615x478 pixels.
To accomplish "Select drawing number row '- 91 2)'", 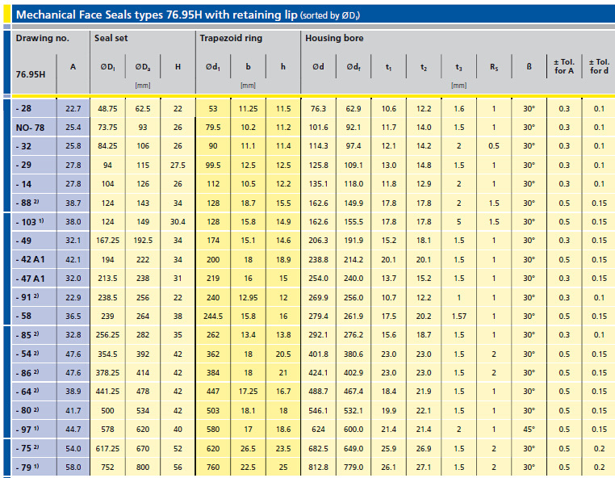I will point(27,297).
